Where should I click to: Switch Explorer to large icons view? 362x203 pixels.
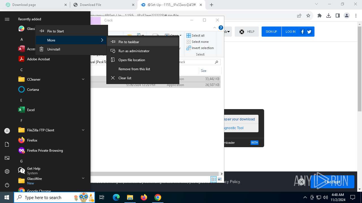220,179
